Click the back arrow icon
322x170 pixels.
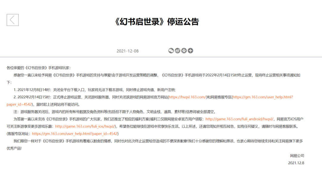click(x=13, y=20)
